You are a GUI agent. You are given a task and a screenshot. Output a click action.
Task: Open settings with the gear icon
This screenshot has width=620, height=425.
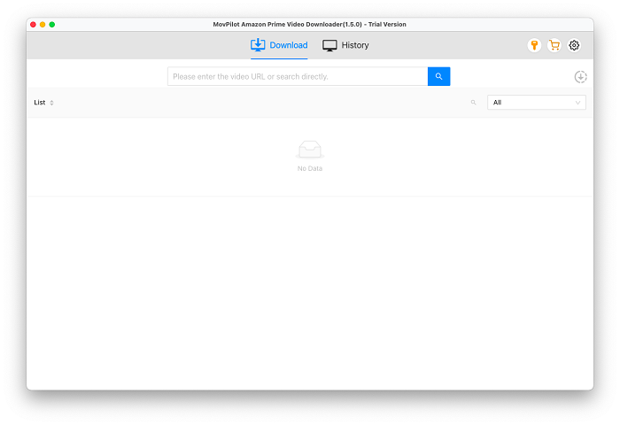click(x=574, y=45)
